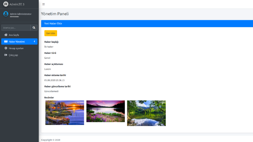Click the 'Lorem' description value

coord(48,69)
